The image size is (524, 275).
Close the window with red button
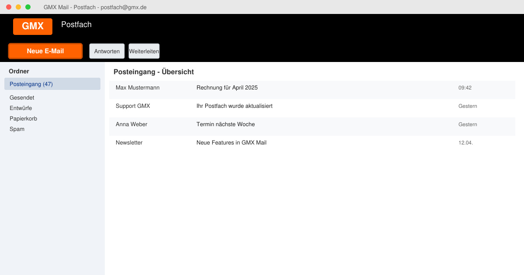pyautogui.click(x=9, y=7)
